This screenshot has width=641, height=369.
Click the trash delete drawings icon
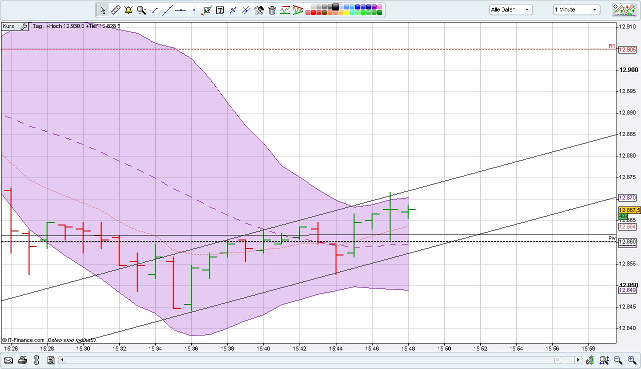tap(272, 10)
